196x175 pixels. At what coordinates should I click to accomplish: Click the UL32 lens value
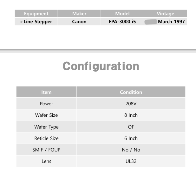point(131,161)
